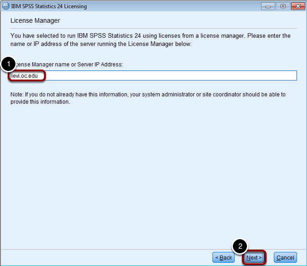Click the License Manager server address field
The image size is (307, 266).
pyautogui.click(x=154, y=75)
